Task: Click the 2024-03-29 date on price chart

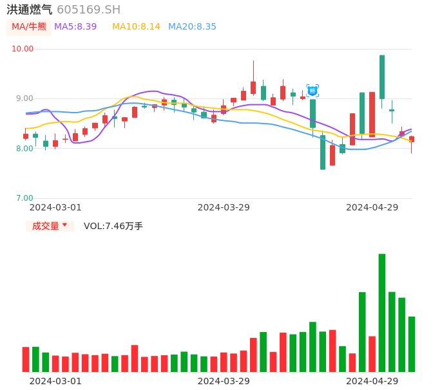Action: (x=224, y=207)
